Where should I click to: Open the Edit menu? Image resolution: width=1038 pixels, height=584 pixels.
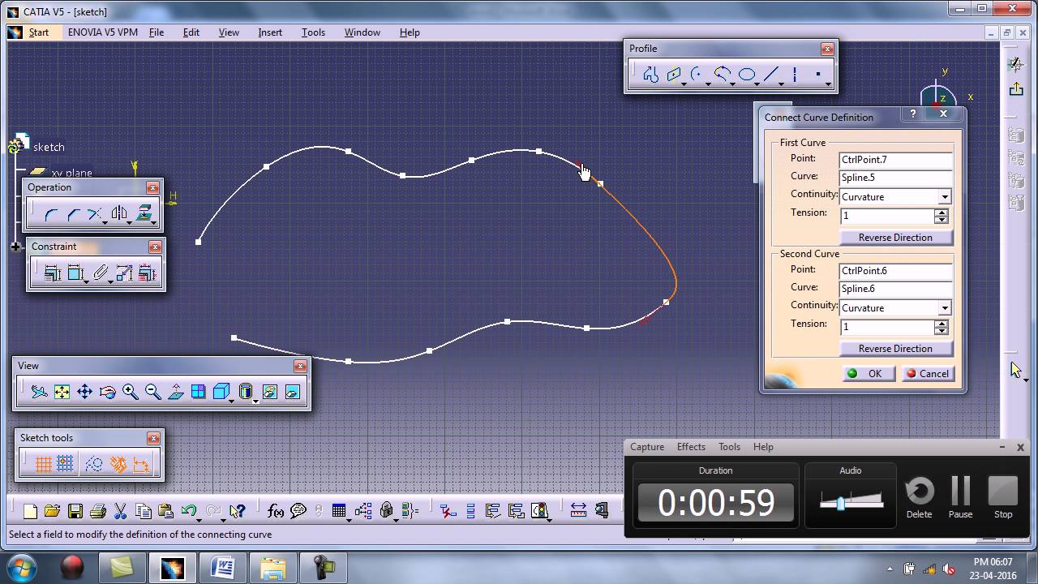click(x=191, y=32)
